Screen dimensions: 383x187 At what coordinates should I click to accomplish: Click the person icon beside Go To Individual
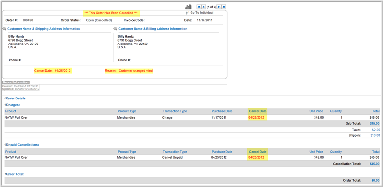[x=187, y=13]
